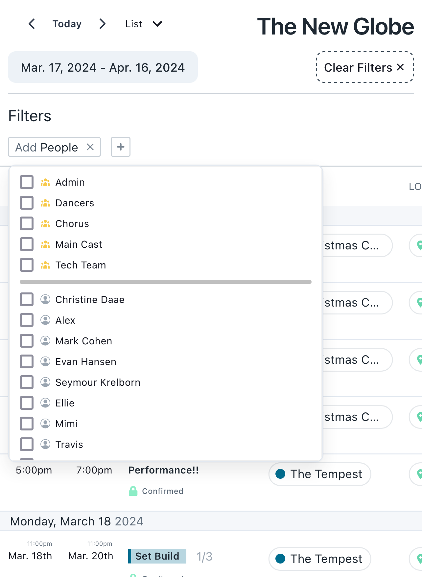Click the plus icon to add filter

(121, 147)
